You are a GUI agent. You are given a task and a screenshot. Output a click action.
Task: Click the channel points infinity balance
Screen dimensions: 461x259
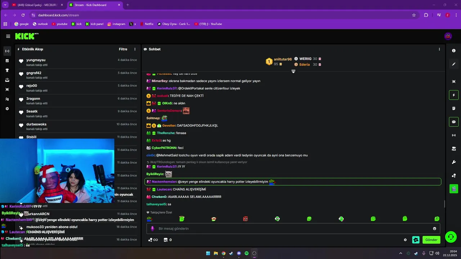[153, 240]
